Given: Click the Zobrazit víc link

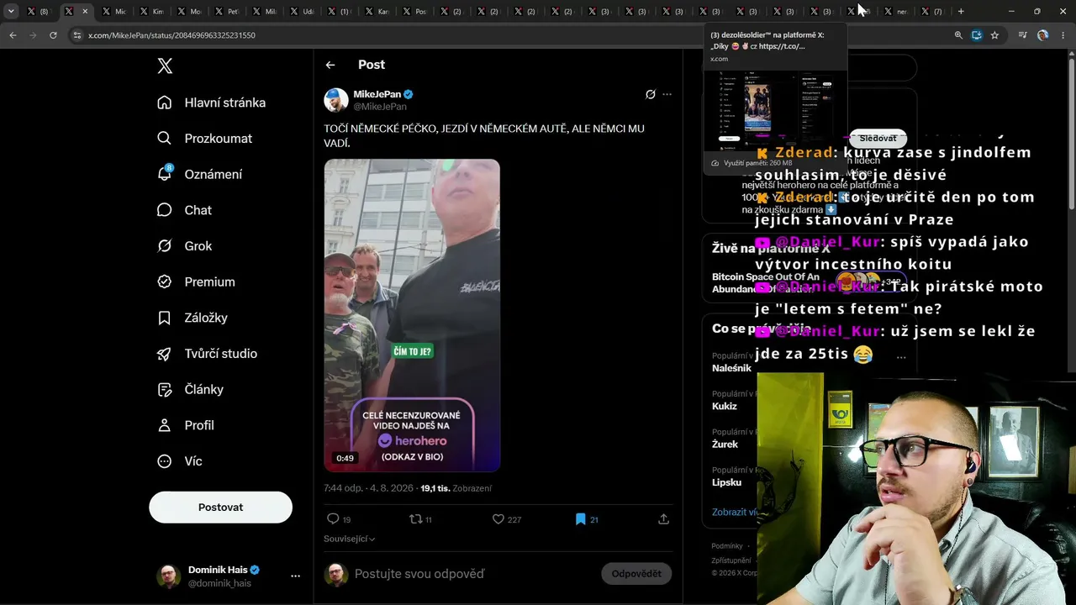Looking at the screenshot, I should point(736,512).
